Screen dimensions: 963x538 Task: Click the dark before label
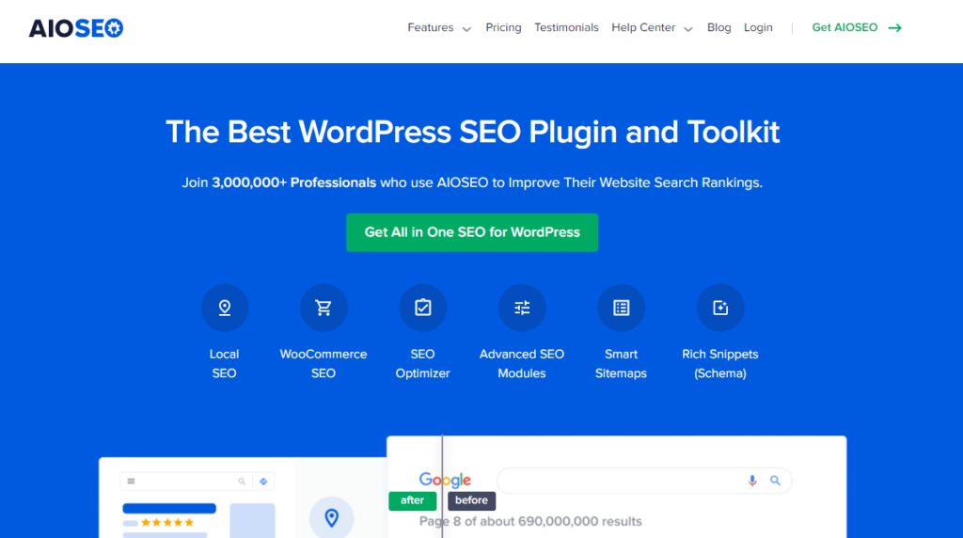click(x=472, y=500)
